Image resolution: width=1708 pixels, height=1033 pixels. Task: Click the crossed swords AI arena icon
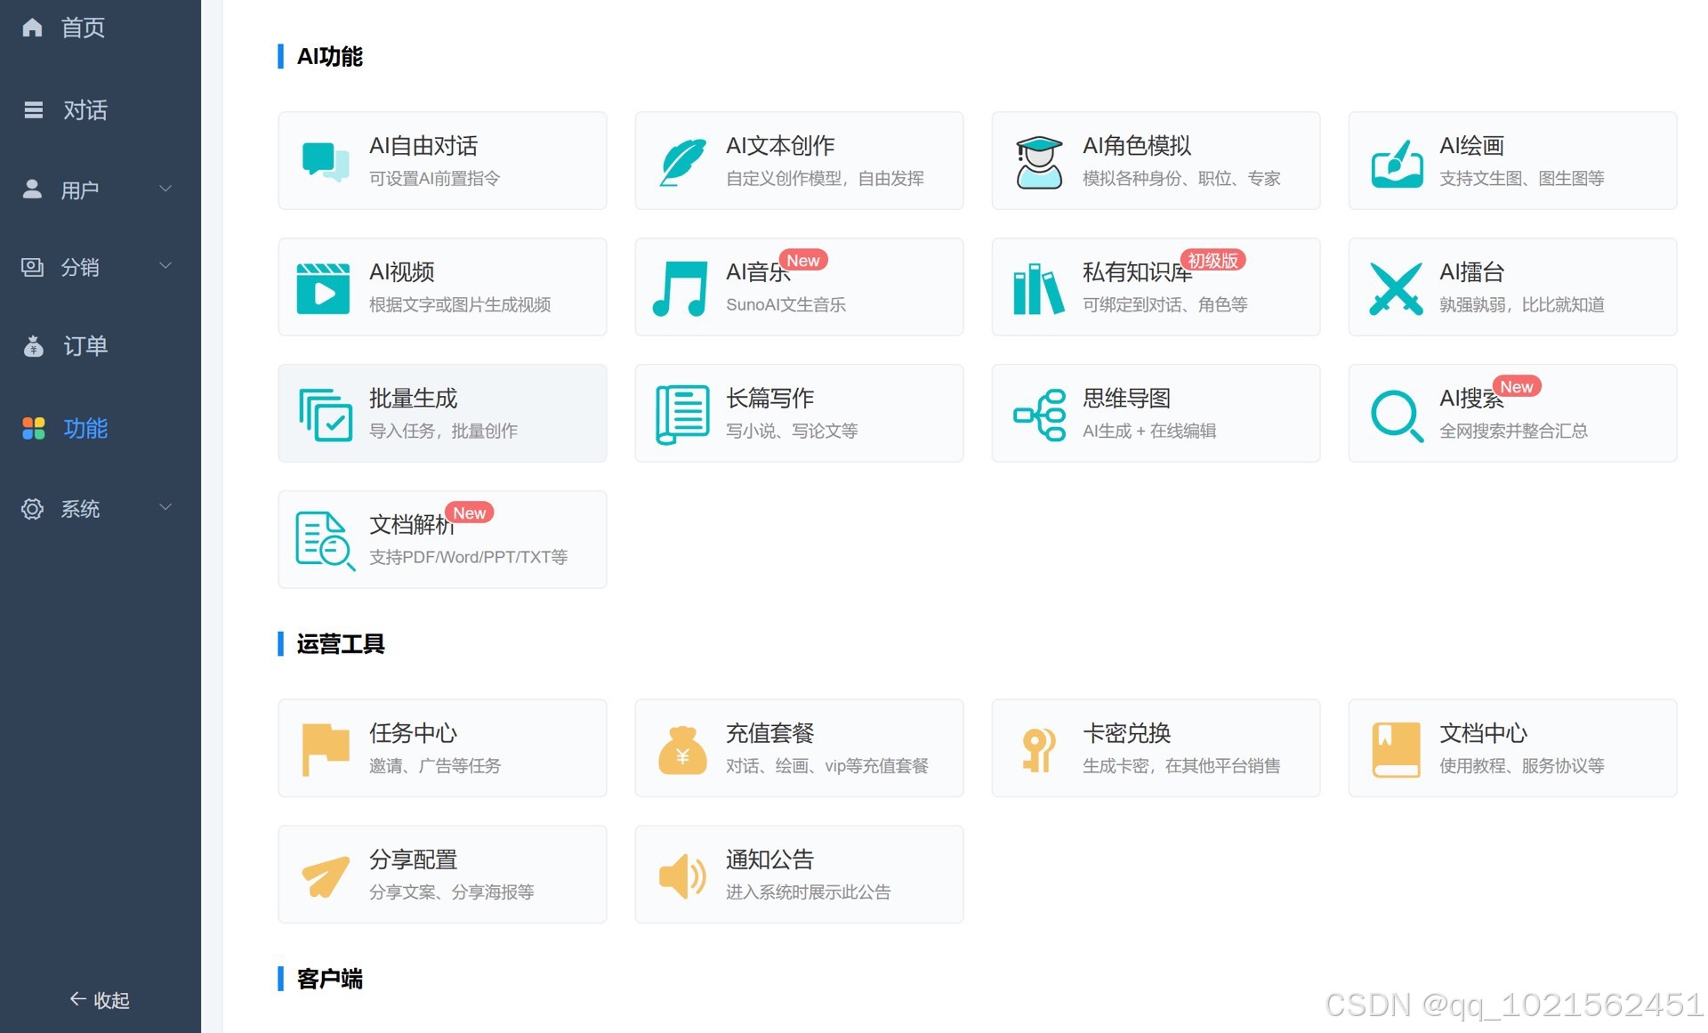pyautogui.click(x=1396, y=288)
